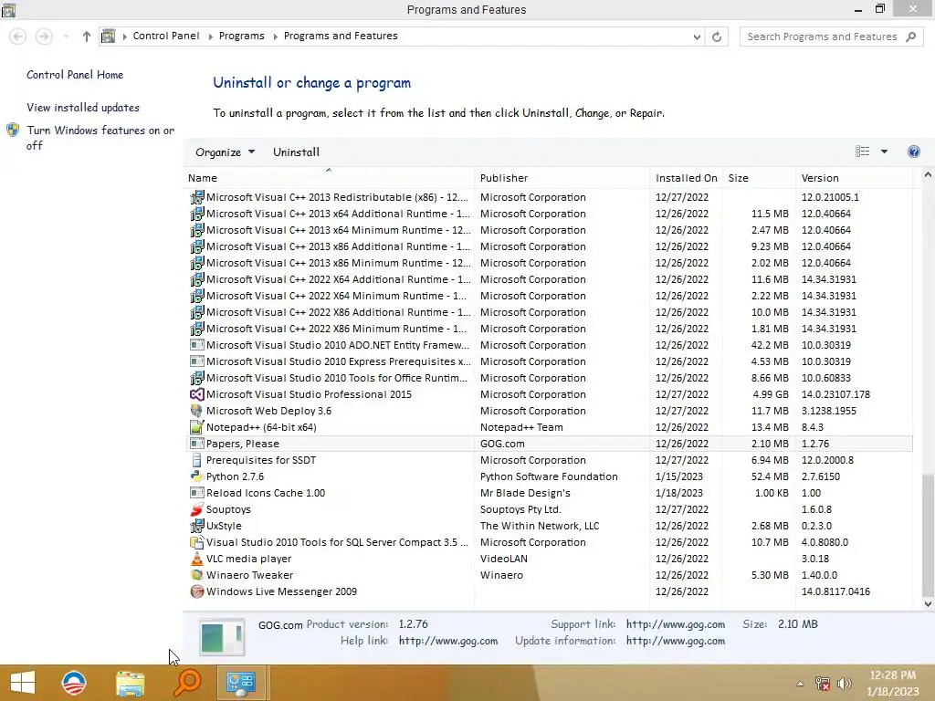Open the Windows Start button
The image size is (935, 701).
(23, 683)
